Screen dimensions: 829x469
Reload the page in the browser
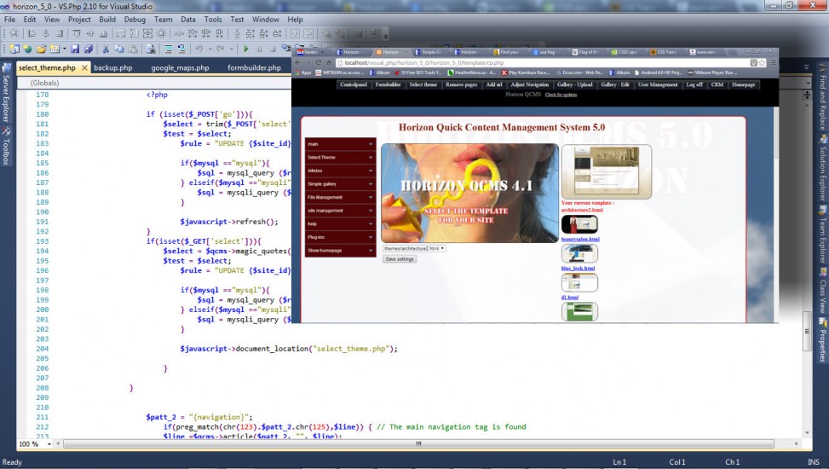(x=318, y=63)
